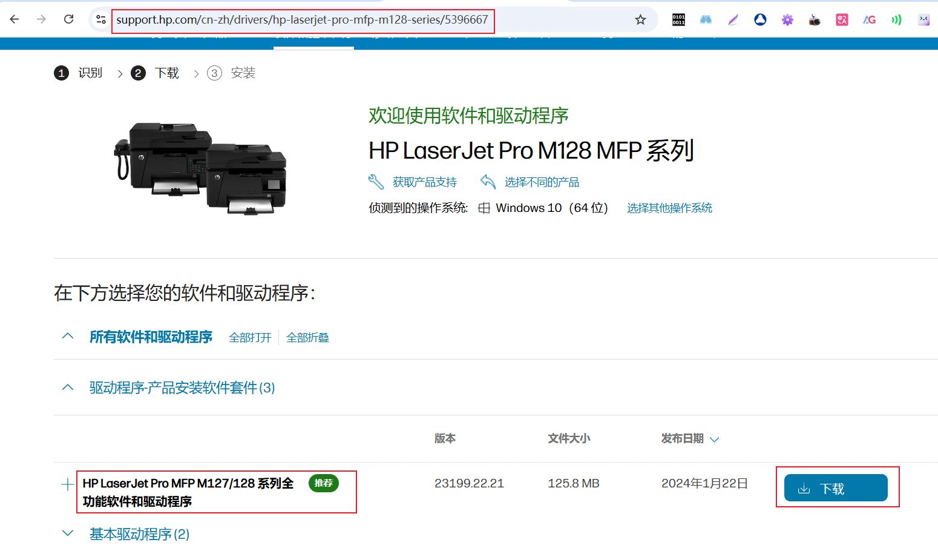Click the address bar URL field
Image resolution: width=938 pixels, height=551 pixels.
(x=302, y=20)
